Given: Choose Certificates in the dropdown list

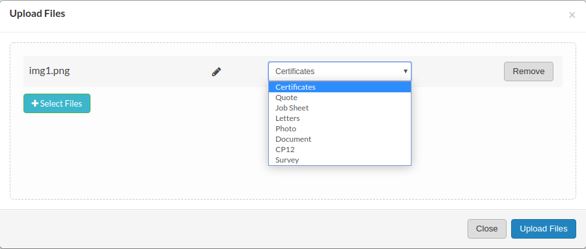Looking at the screenshot, I should pos(340,87).
